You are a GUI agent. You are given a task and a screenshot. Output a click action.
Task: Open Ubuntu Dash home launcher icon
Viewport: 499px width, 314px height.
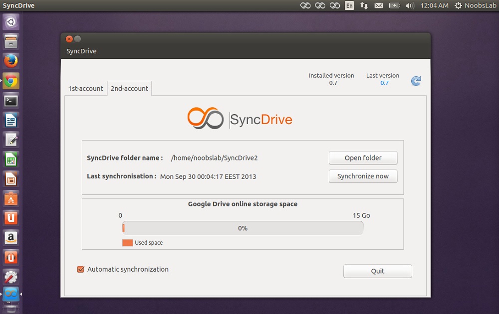point(11,22)
